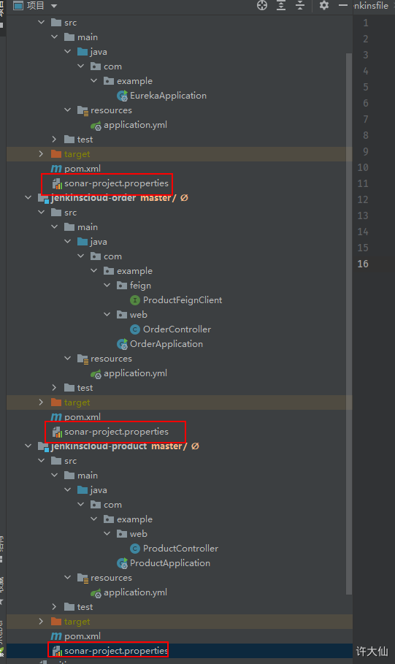This screenshot has height=664, width=395.
Task: Select the EurekaApplication class file
Action: click(168, 96)
